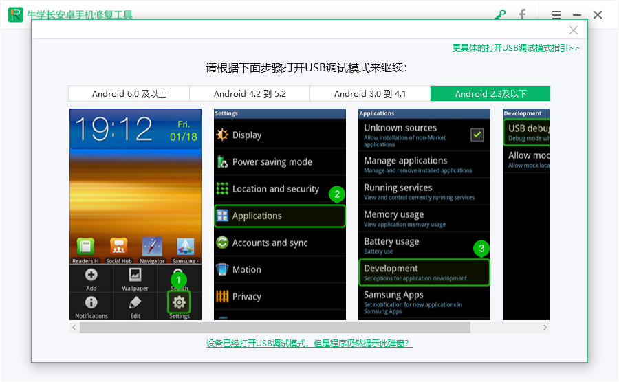Click the Privacy icon
The image size is (619, 382).
[x=222, y=296]
